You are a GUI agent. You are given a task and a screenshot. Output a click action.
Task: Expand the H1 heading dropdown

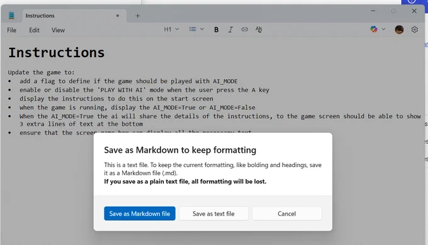click(x=171, y=29)
